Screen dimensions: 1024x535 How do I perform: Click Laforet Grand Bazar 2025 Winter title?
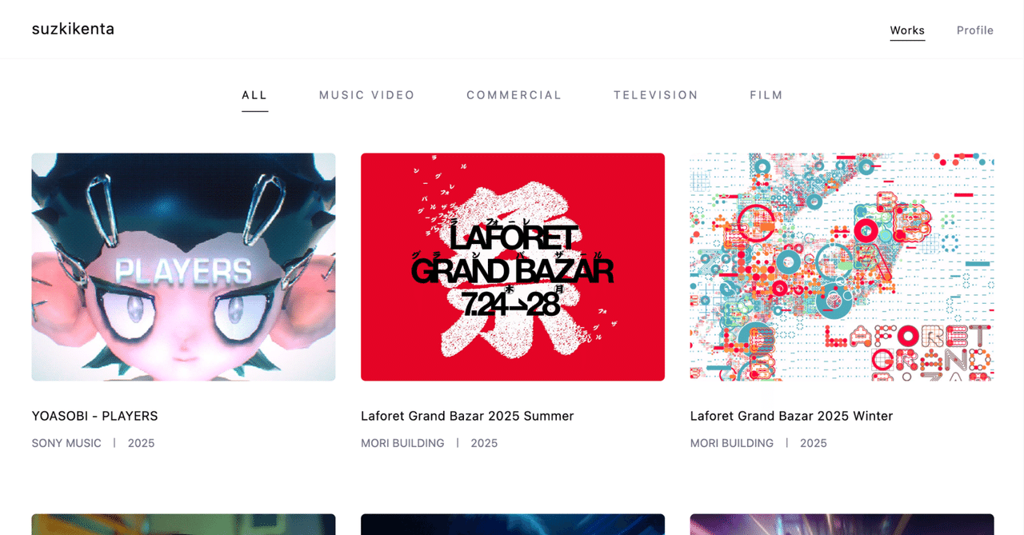pos(791,416)
